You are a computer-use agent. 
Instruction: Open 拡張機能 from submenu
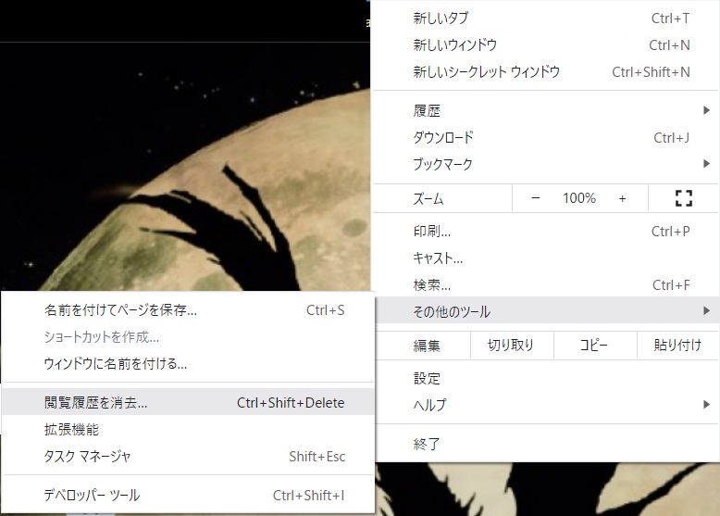click(188, 430)
